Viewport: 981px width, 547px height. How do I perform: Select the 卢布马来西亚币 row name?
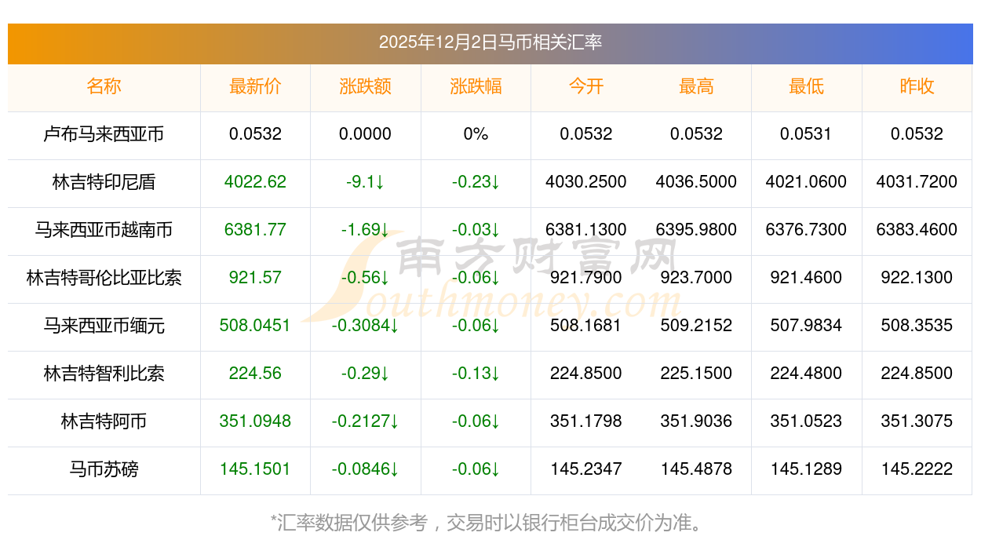(x=104, y=134)
